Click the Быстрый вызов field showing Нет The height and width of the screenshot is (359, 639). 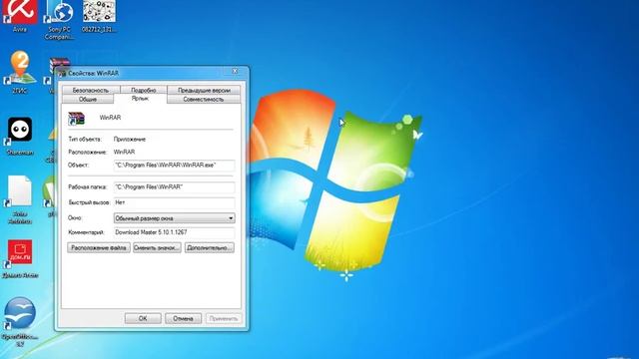[174, 202]
